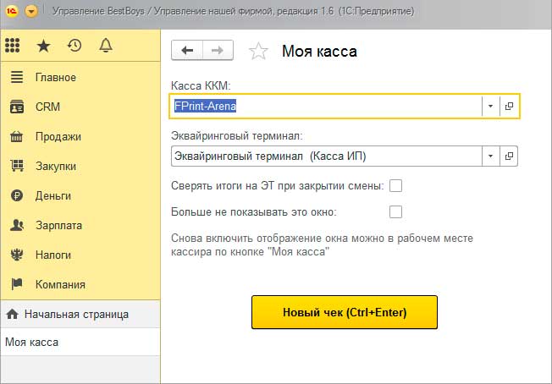Click the Налоги eagle icon
This screenshot has height=384, width=552.
point(17,255)
